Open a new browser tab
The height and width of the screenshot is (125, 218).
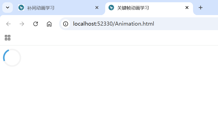click(x=201, y=8)
